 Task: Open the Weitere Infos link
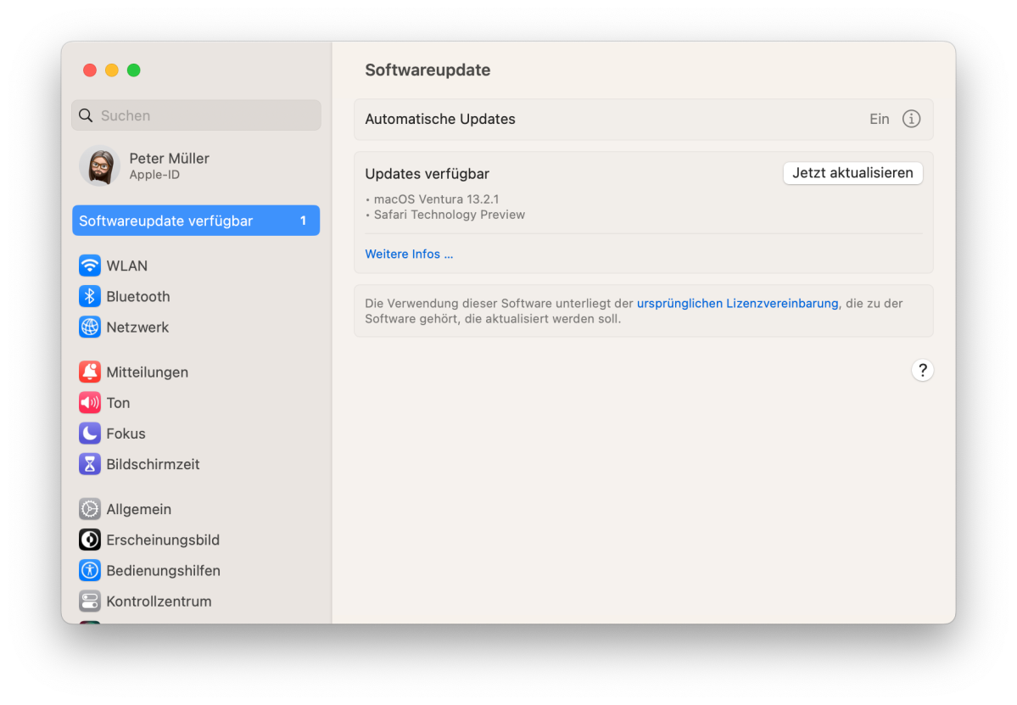tap(409, 254)
